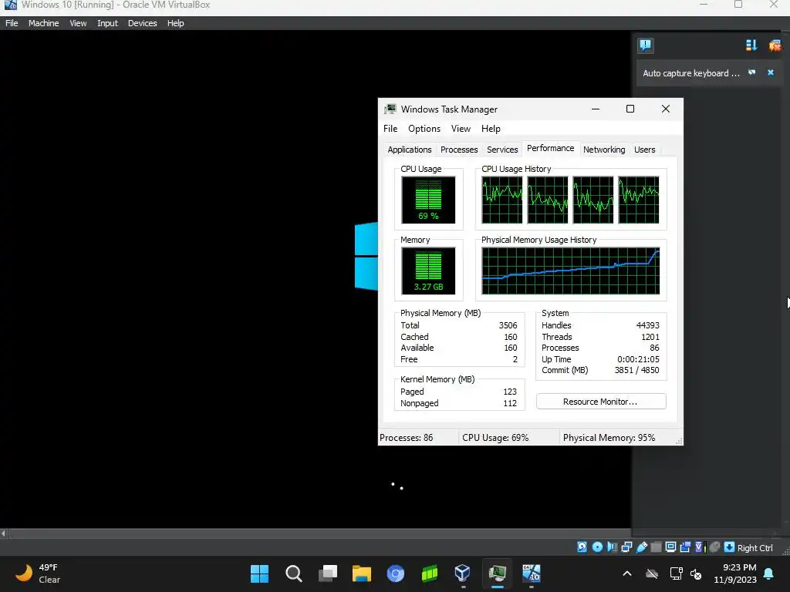Open VirtualBox Help menu
The image size is (790, 592).
175,23
